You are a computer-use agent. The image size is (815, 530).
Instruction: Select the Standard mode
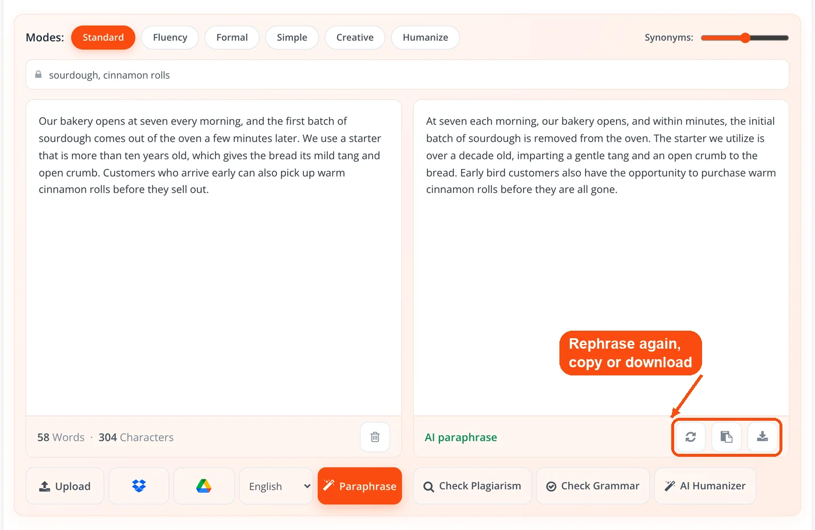pos(103,38)
